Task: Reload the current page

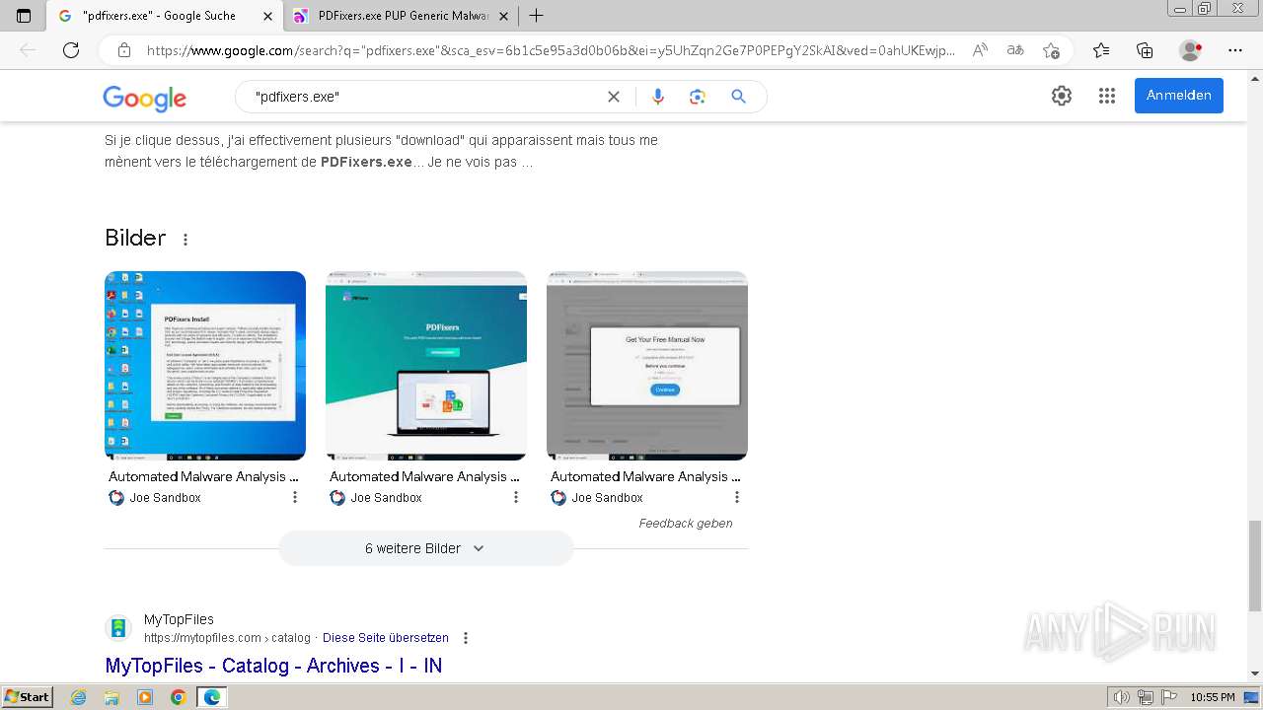Action: [x=71, y=50]
